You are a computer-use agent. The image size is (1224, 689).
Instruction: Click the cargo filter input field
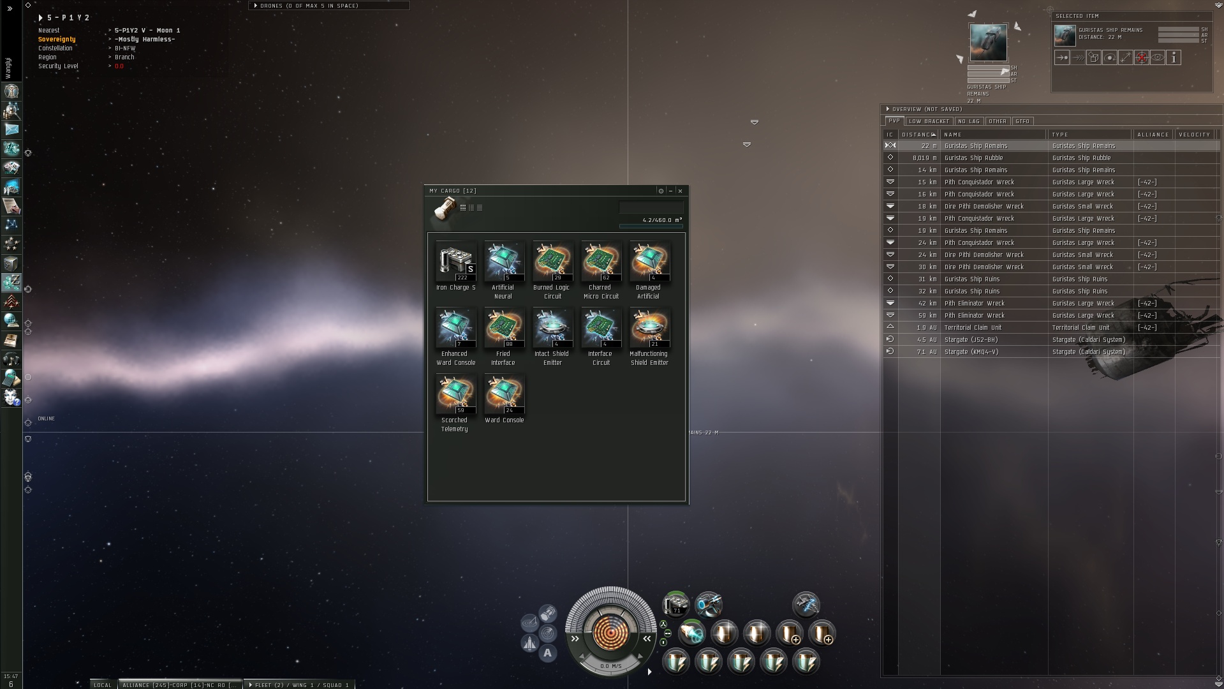pos(651,207)
